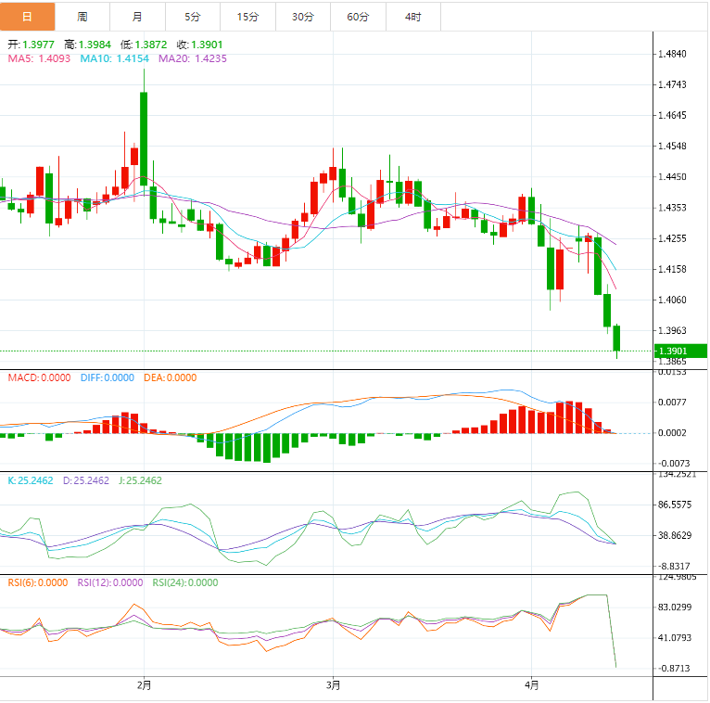Open the 4时 timeframe tab
The width and height of the screenshot is (710, 703).
(413, 17)
